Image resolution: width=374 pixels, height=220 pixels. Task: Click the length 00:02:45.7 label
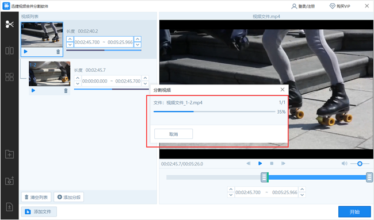point(90,70)
